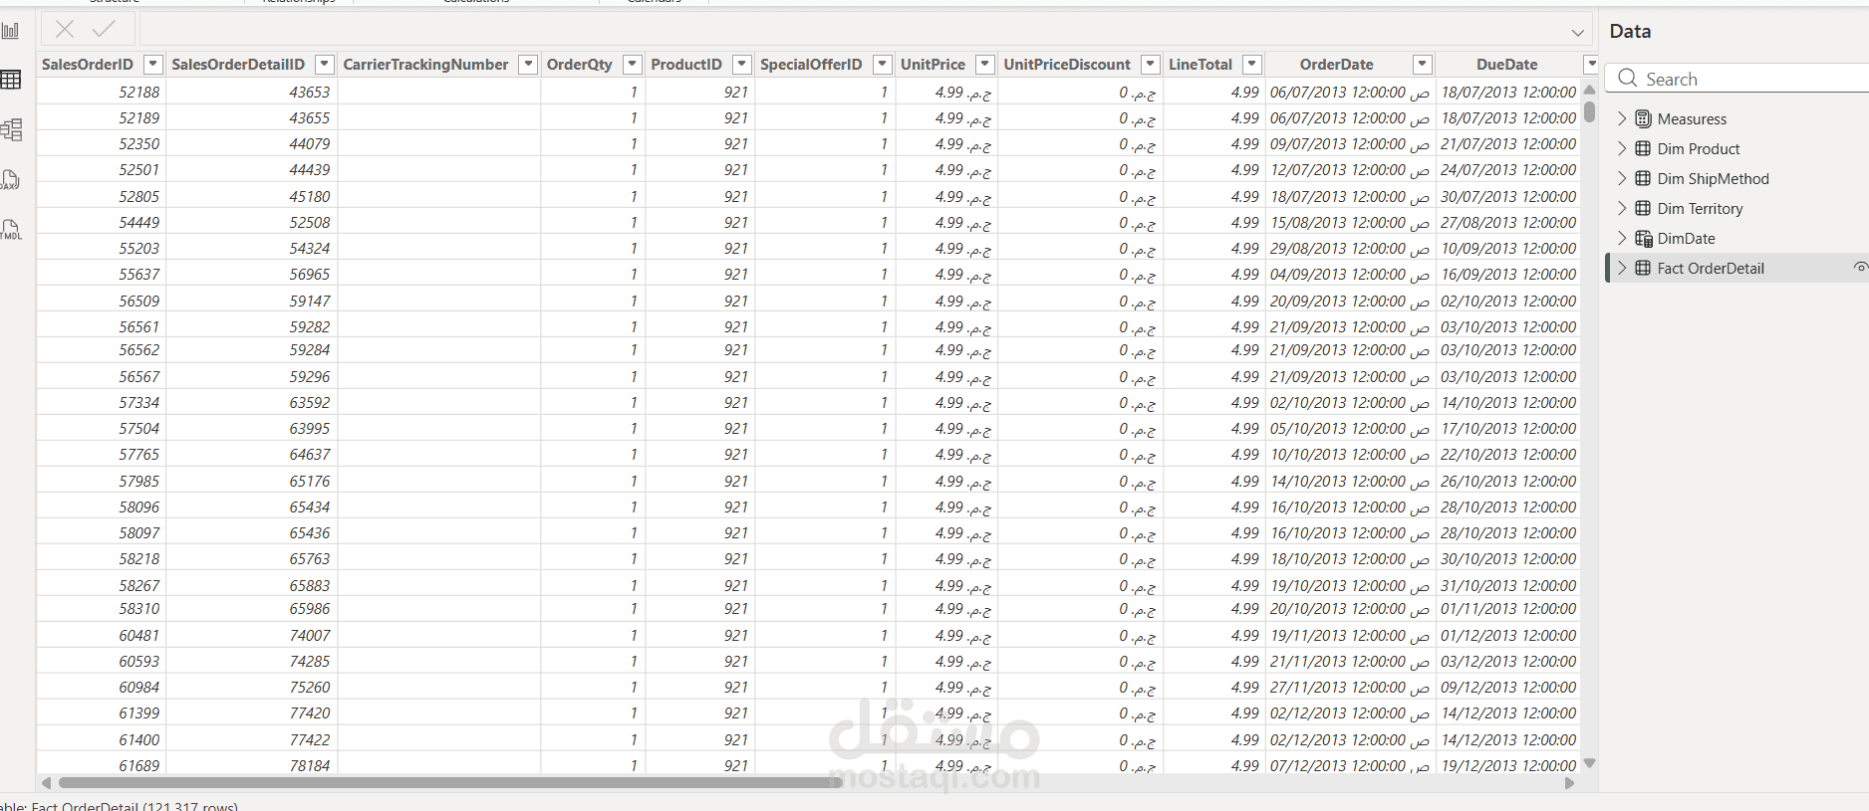This screenshot has height=811, width=1869.
Task: Cancel formula with X icon
Action: [65, 29]
